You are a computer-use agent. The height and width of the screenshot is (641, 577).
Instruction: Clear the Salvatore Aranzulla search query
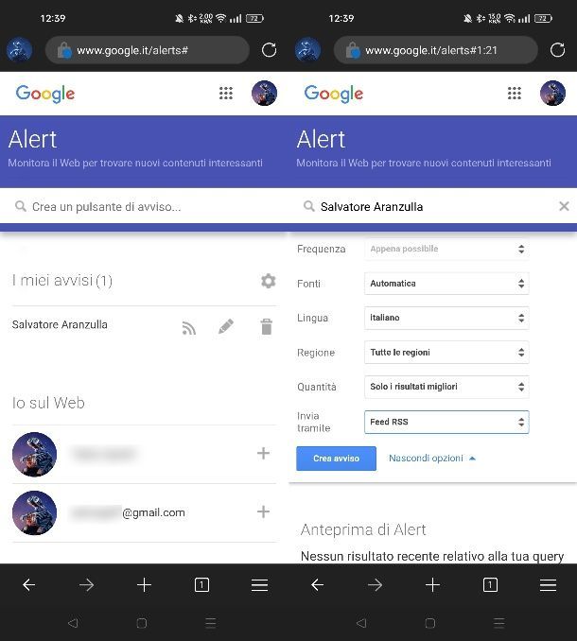[x=564, y=206]
